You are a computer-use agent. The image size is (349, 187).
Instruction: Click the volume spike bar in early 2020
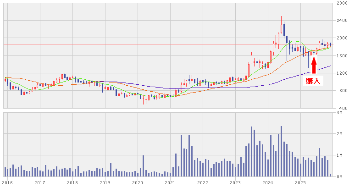point(143,166)
